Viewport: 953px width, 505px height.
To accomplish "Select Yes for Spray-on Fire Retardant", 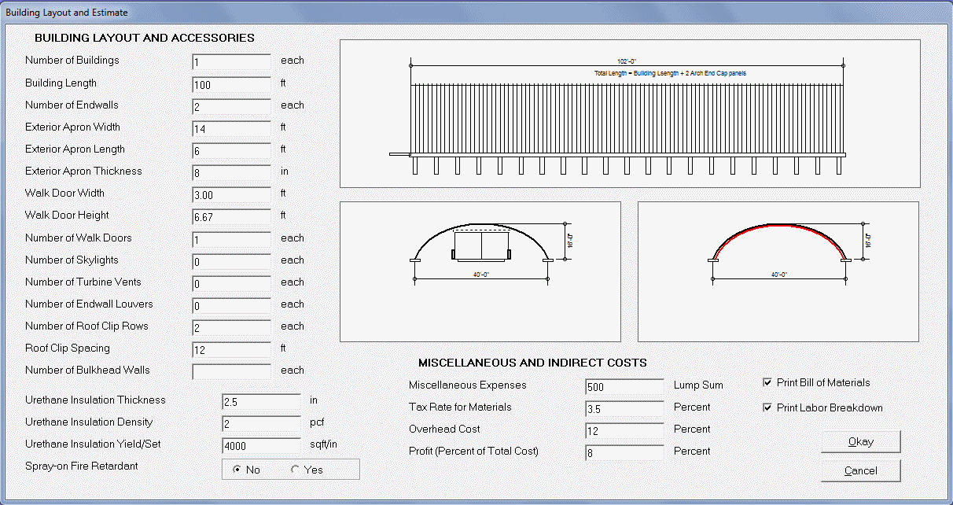I will [x=296, y=470].
